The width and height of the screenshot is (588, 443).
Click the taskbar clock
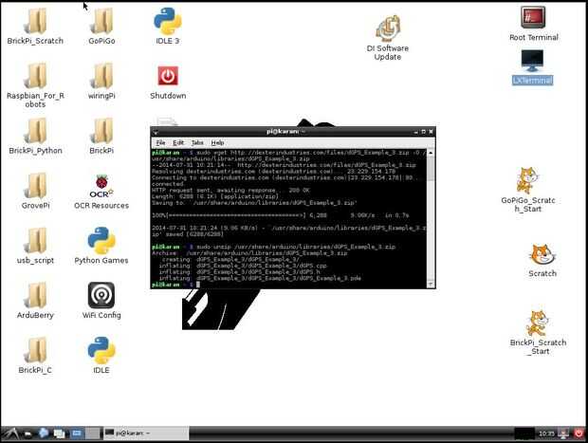[x=546, y=434]
